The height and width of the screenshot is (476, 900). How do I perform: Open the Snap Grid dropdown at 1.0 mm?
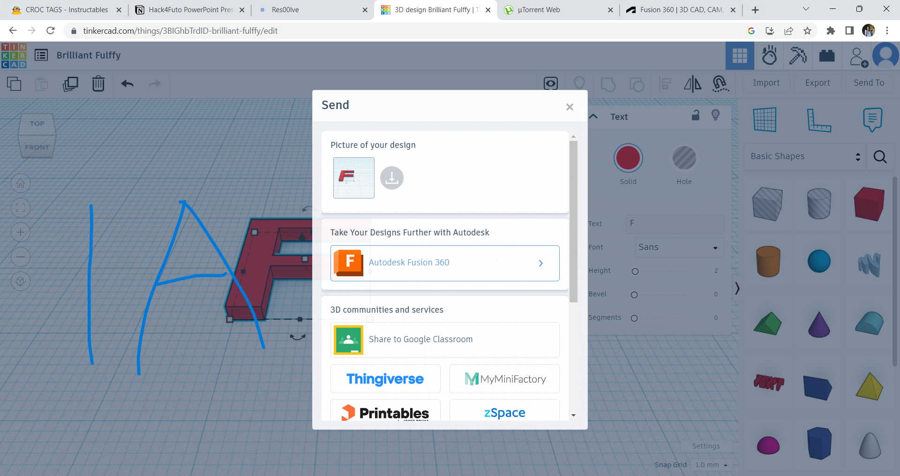711,465
